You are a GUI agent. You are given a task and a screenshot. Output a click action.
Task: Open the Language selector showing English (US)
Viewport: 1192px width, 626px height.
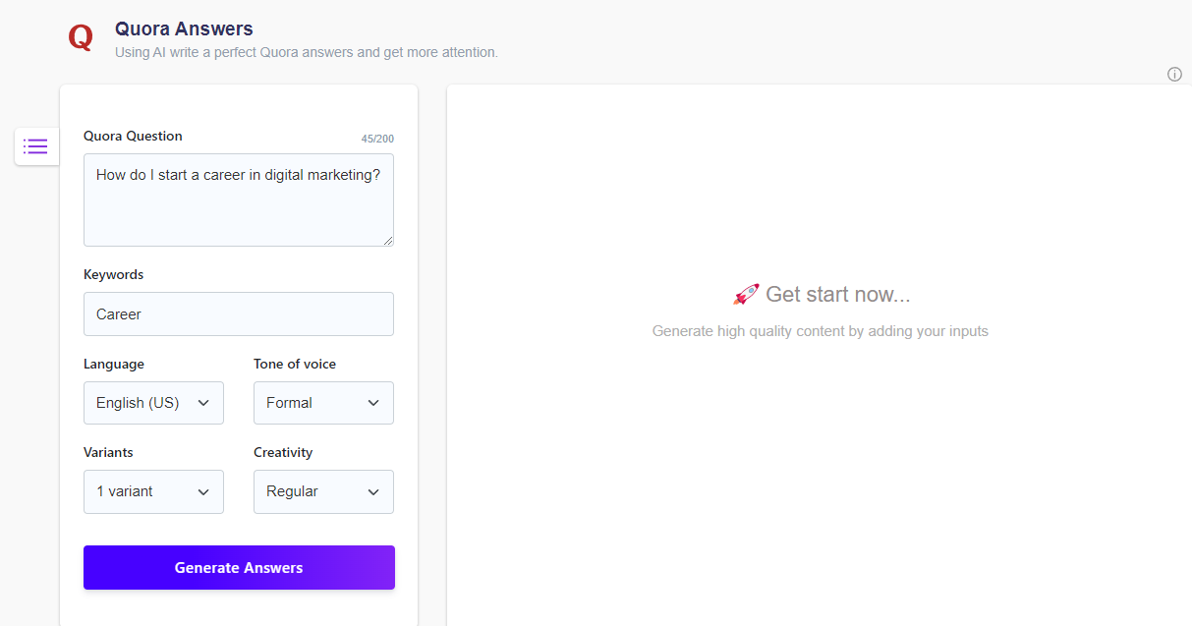(x=153, y=403)
